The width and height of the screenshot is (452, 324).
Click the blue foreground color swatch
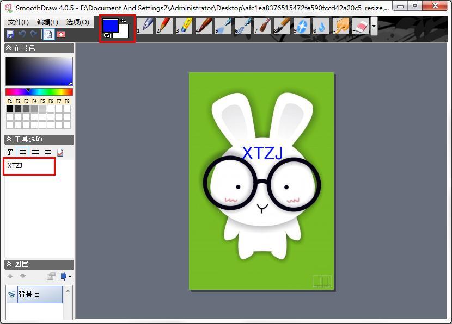[x=111, y=26]
